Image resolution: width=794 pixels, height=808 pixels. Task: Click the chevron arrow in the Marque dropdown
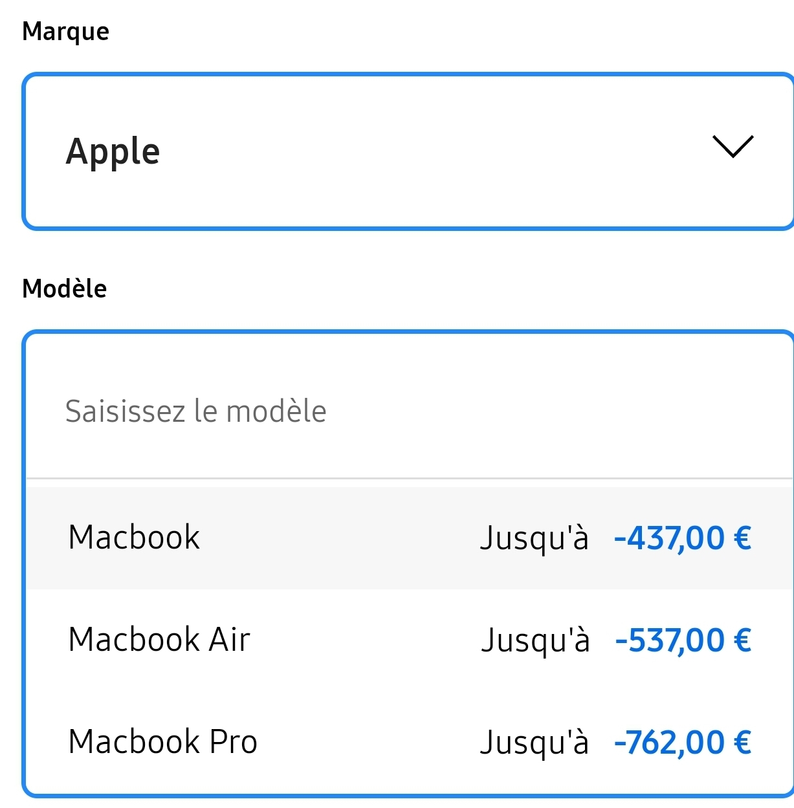click(x=733, y=147)
